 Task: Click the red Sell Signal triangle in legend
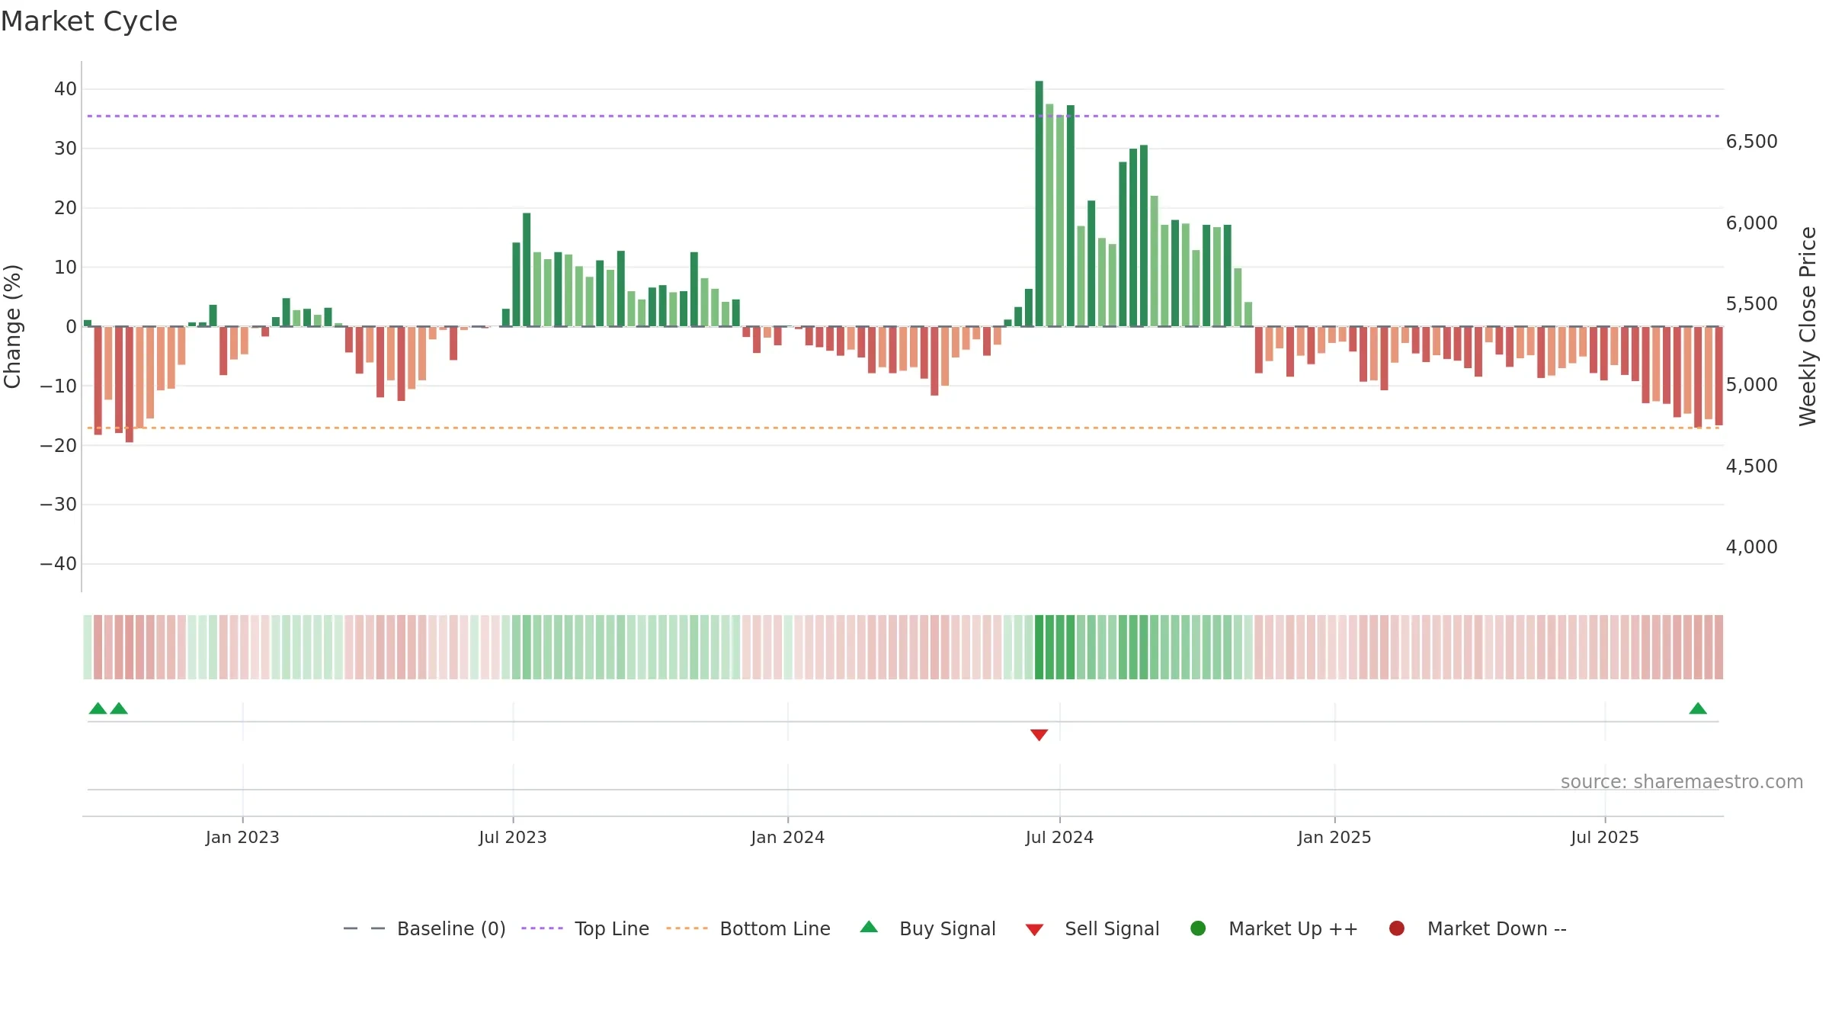click(1034, 930)
